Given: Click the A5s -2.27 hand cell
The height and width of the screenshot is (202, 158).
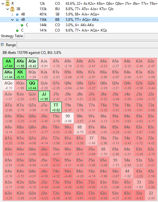Looking at the screenshot, I should coord(115,63).
